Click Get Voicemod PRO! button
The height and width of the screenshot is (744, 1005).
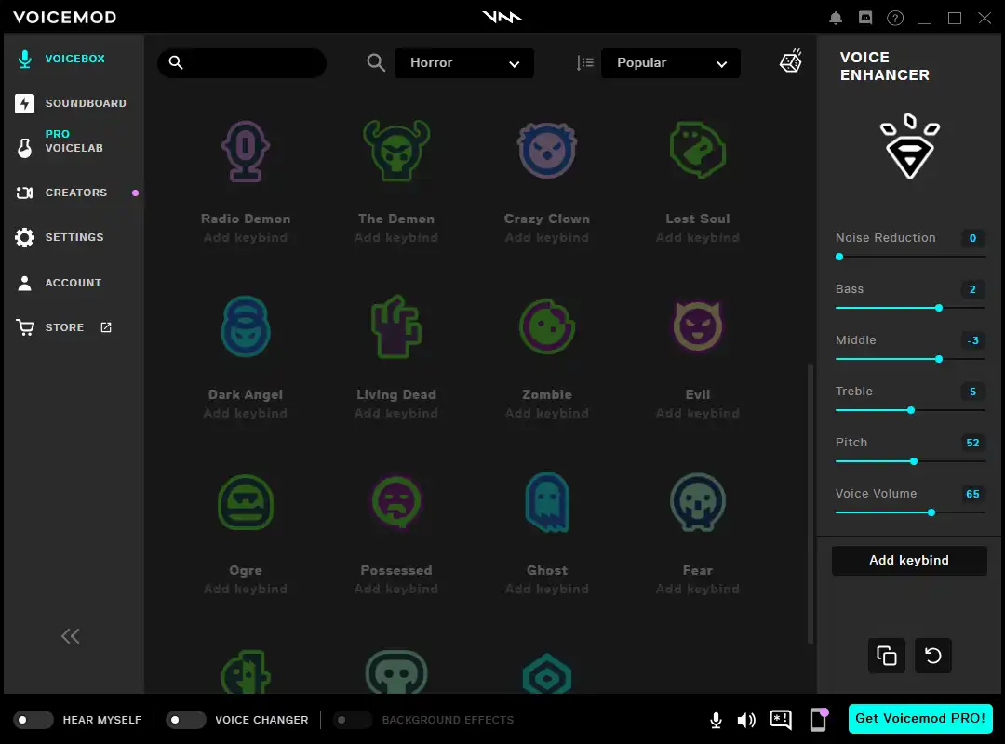(920, 718)
